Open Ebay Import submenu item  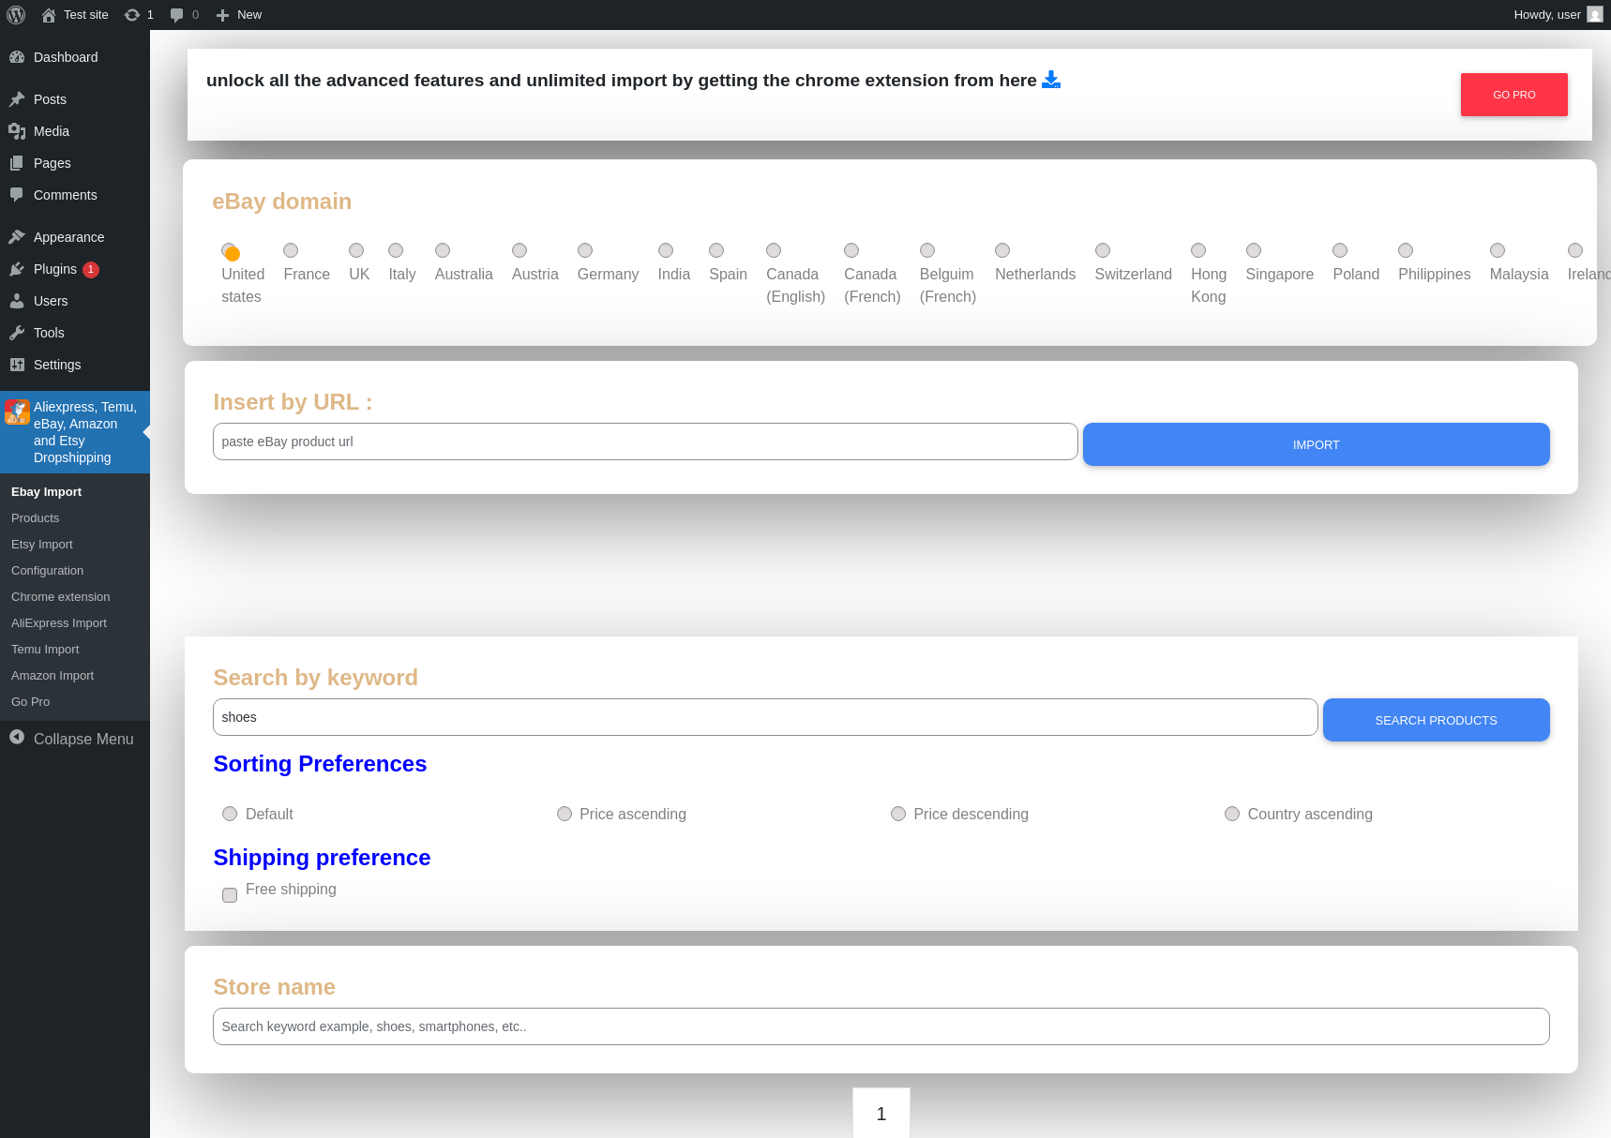click(x=75, y=492)
